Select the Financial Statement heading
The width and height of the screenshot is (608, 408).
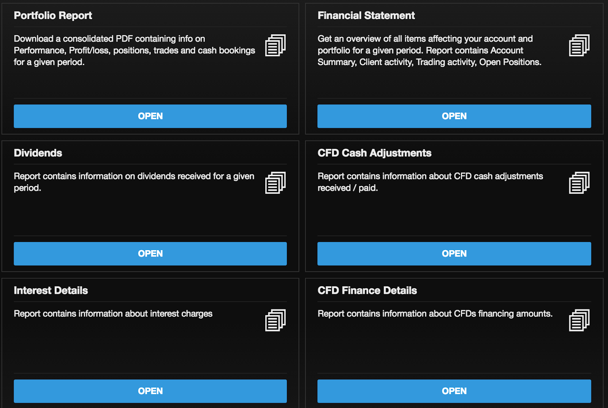(366, 16)
